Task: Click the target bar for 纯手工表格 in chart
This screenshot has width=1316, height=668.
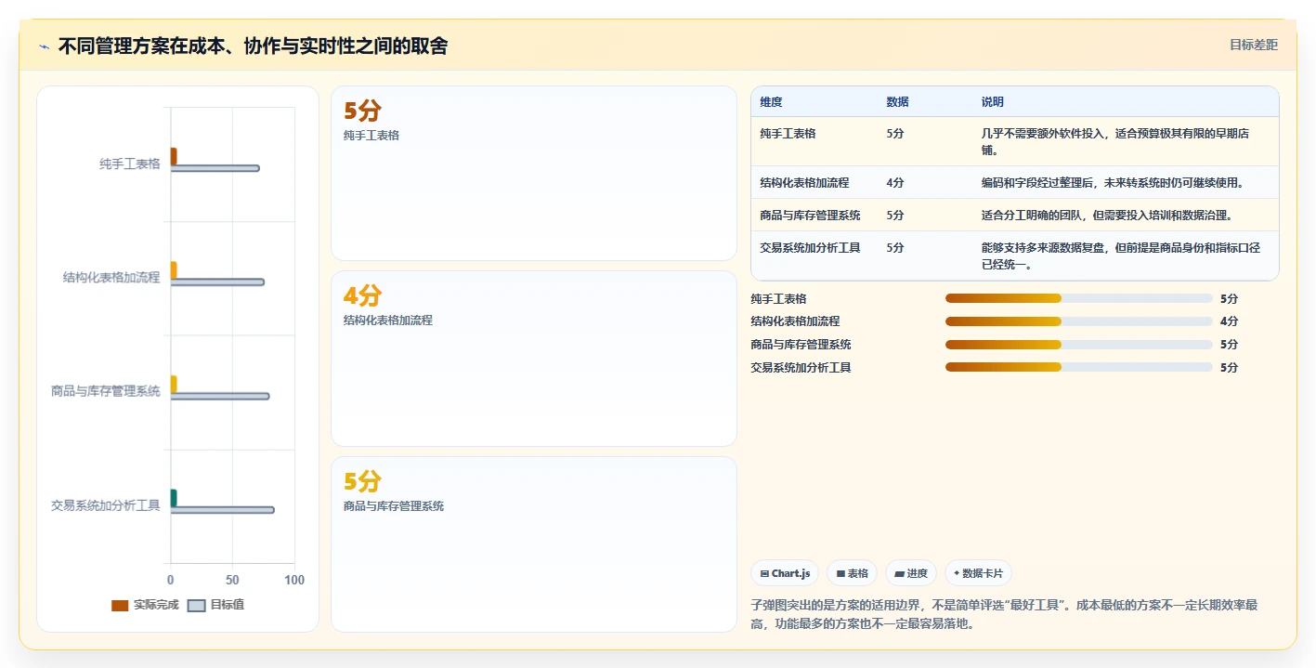Action: pyautogui.click(x=215, y=168)
